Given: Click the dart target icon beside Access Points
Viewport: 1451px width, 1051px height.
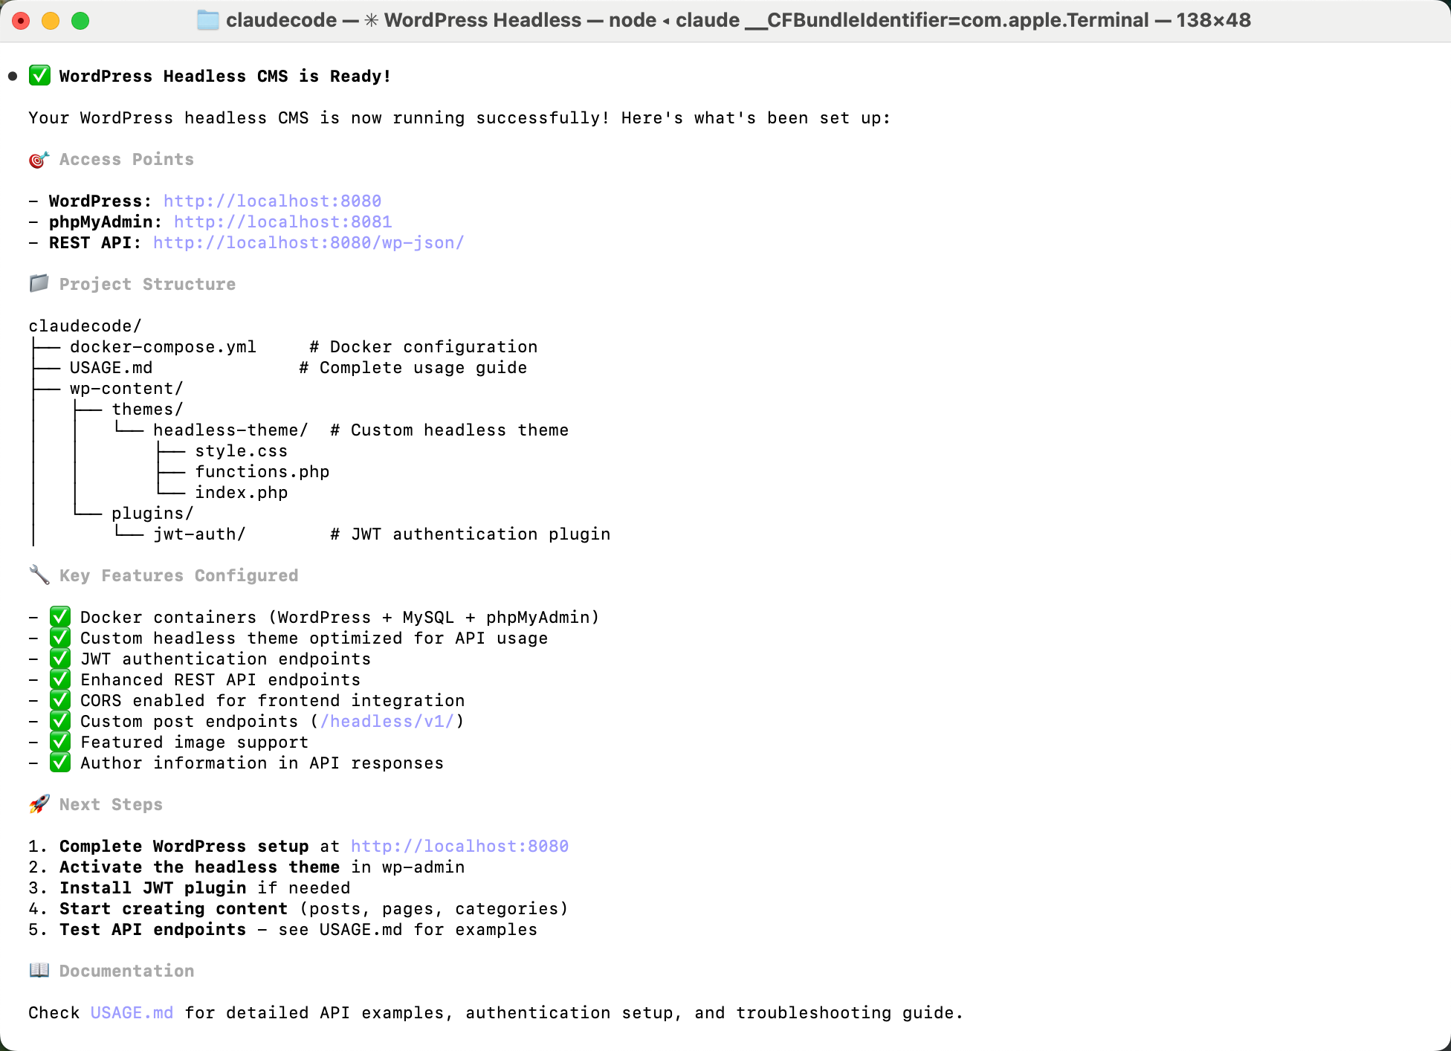Looking at the screenshot, I should pyautogui.click(x=39, y=160).
